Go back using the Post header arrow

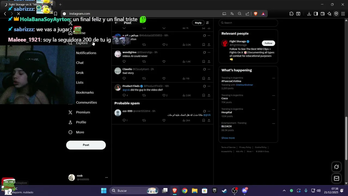[116, 23]
